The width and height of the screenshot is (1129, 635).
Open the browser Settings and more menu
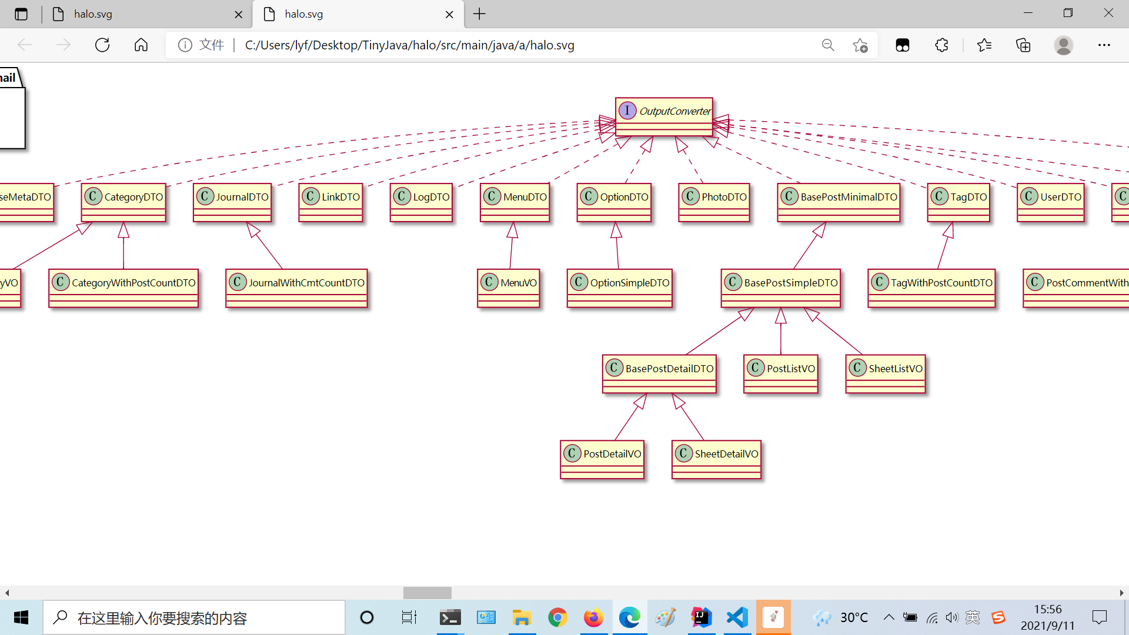(x=1104, y=45)
